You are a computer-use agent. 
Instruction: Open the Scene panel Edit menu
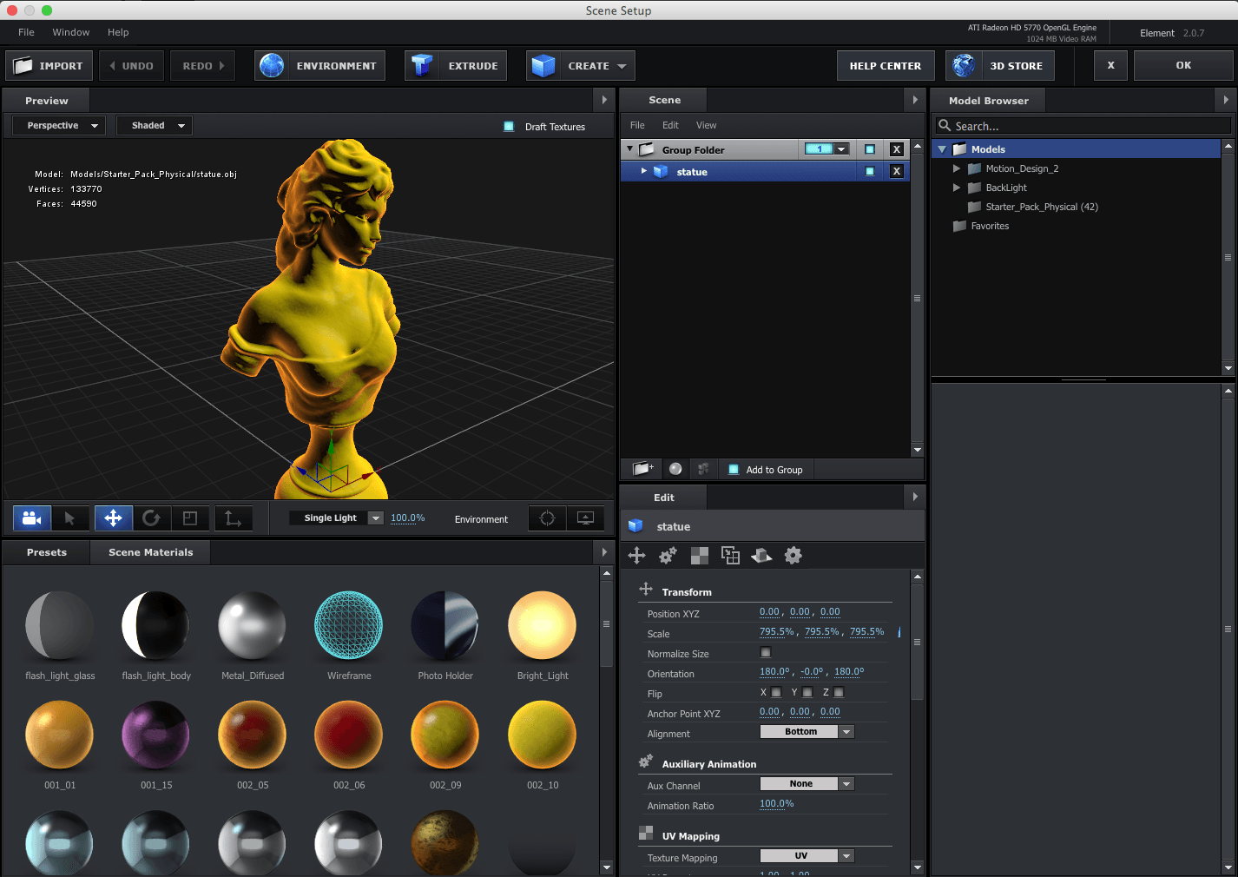coord(670,125)
